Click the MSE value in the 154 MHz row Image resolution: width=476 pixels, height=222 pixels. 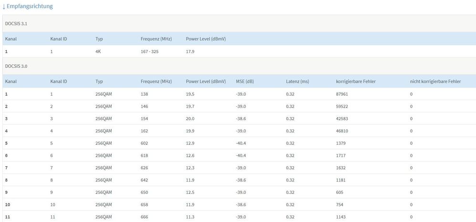[x=241, y=119]
